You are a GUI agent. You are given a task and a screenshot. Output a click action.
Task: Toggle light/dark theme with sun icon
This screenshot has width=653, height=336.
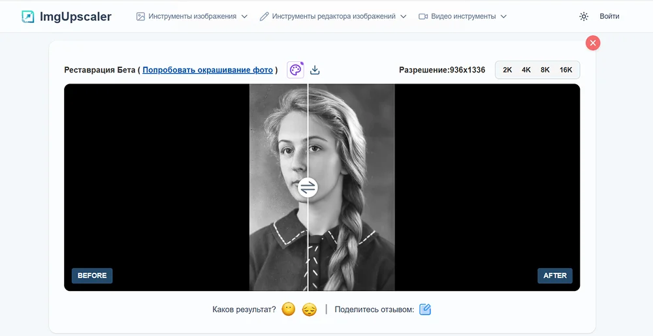coord(584,16)
